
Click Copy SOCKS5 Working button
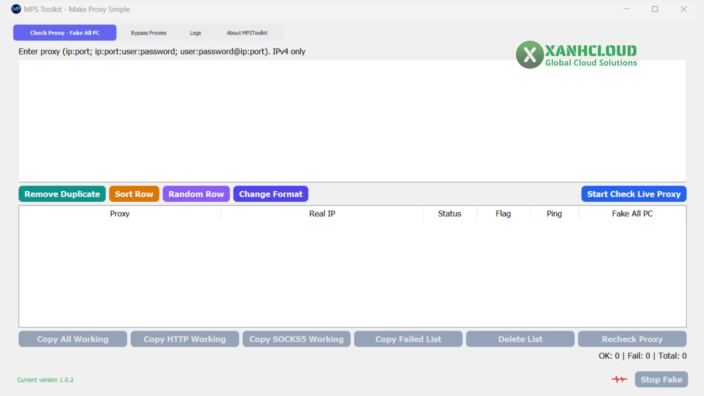(x=296, y=339)
